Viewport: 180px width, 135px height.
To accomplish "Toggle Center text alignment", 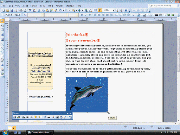I will coord(99,15).
